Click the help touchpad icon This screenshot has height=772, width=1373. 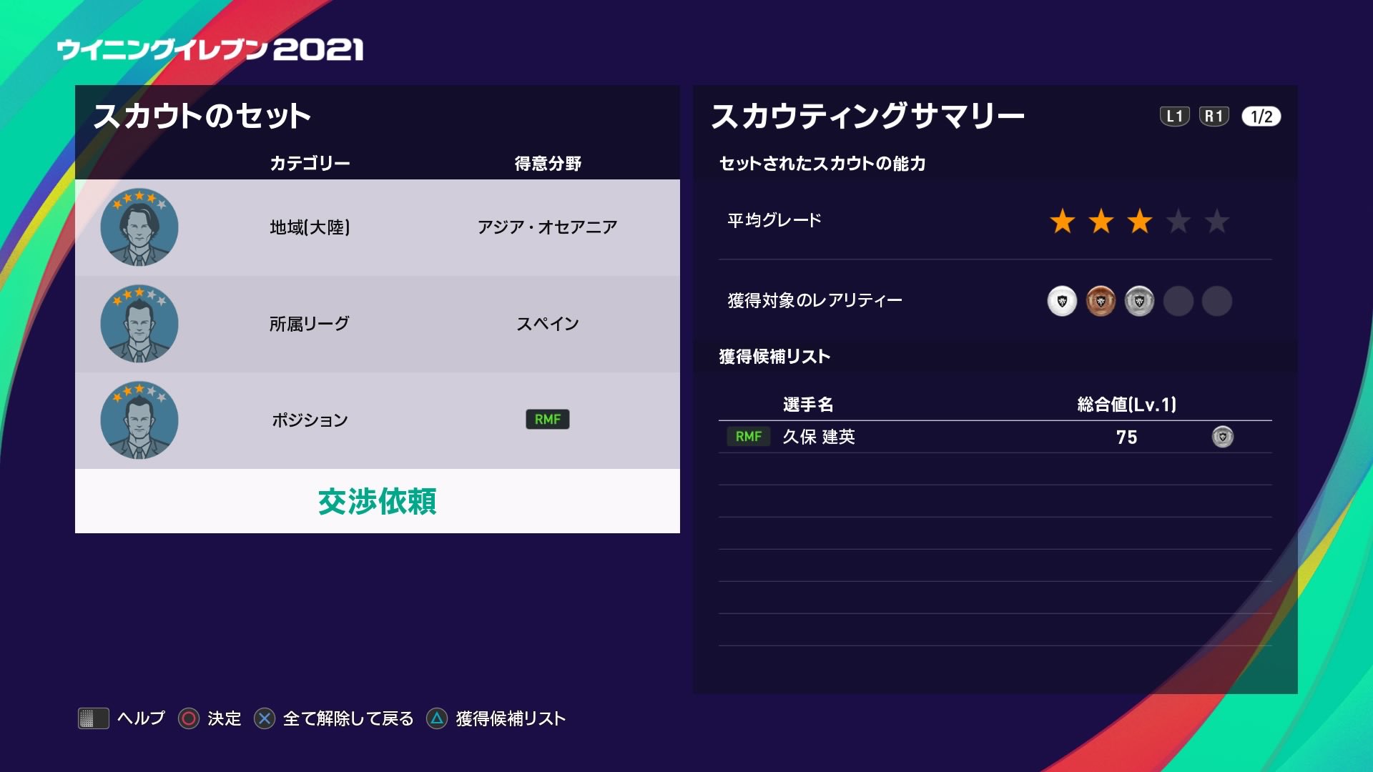[93, 718]
